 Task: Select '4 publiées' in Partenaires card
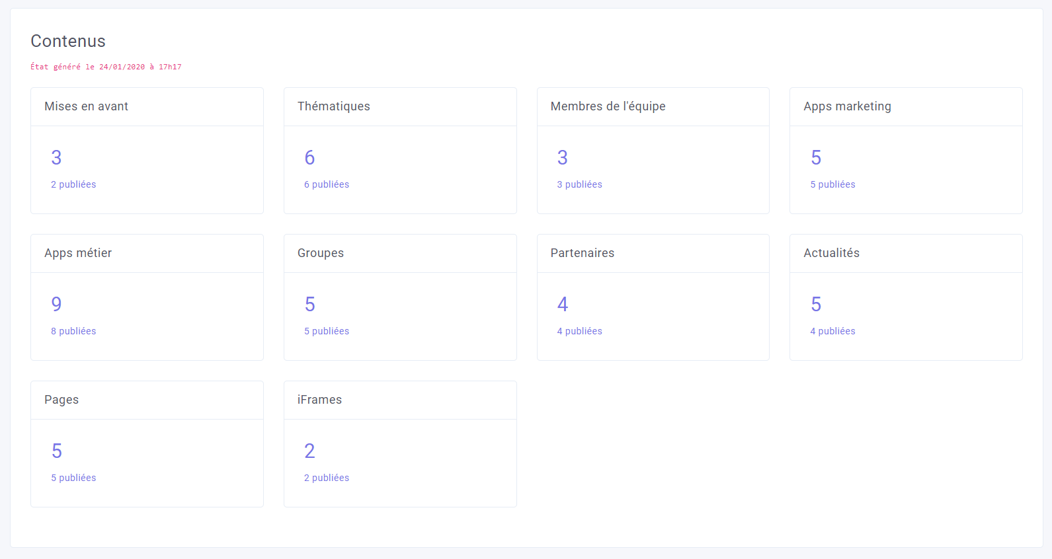(580, 331)
